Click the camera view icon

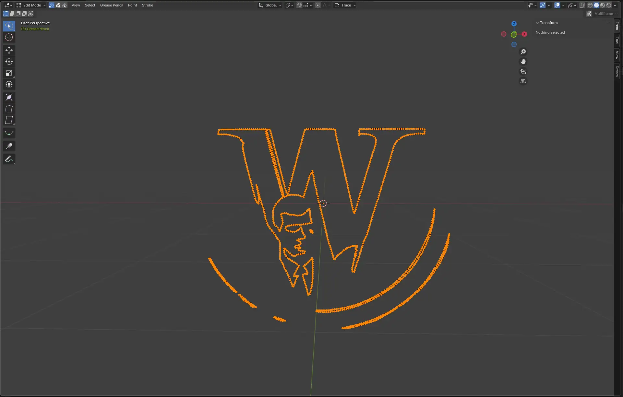tap(523, 71)
